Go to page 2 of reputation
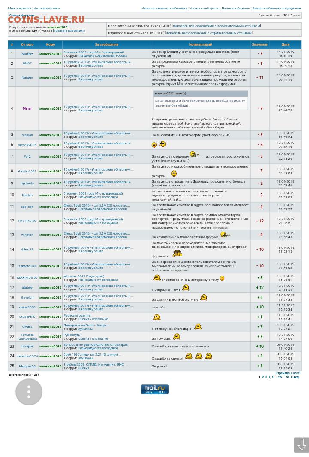 pyautogui.click(x=262, y=377)
